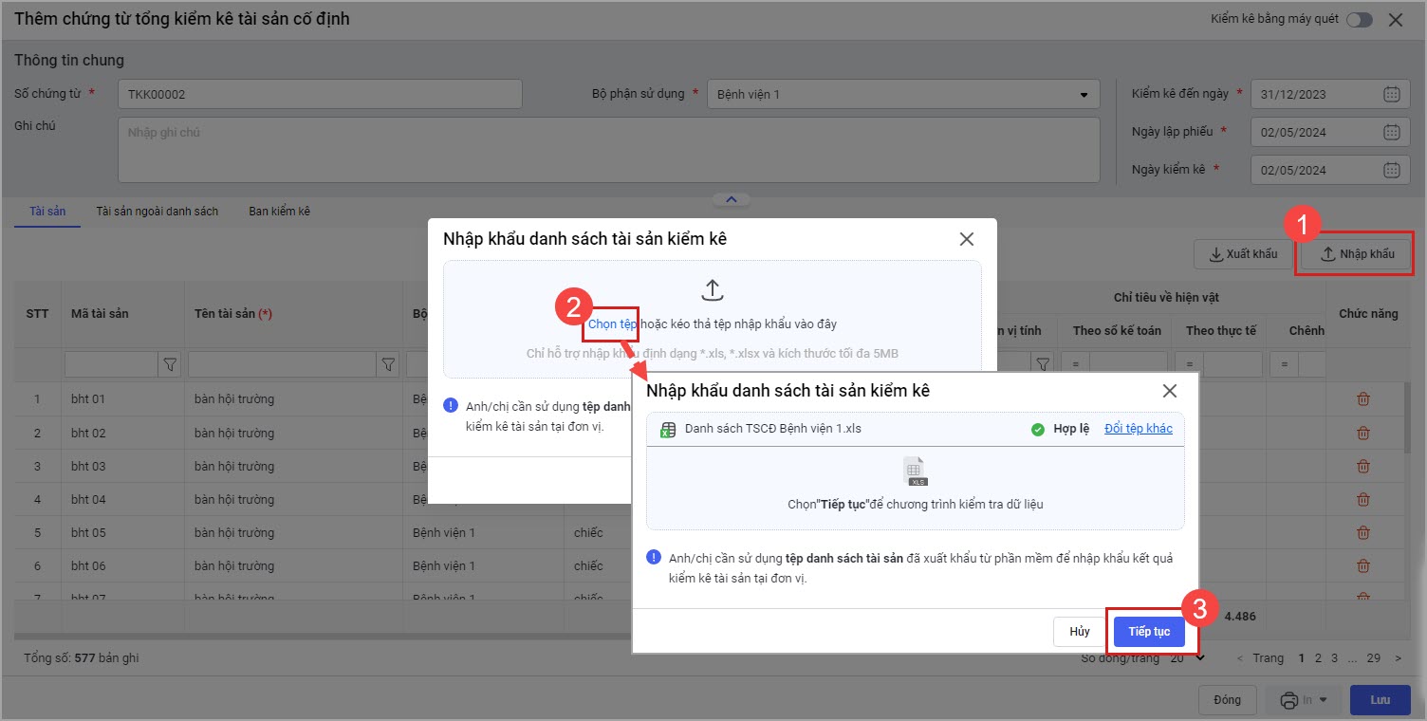This screenshot has height=721, width=1427.
Task: Open operator dropdown for Theo thực tế
Action: pos(1187,364)
